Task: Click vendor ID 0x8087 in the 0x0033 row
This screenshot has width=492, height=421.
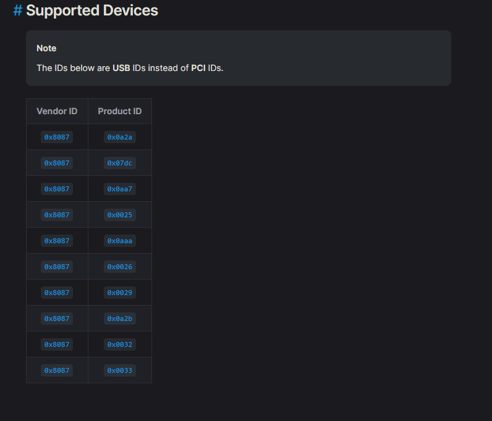Action: click(x=57, y=370)
